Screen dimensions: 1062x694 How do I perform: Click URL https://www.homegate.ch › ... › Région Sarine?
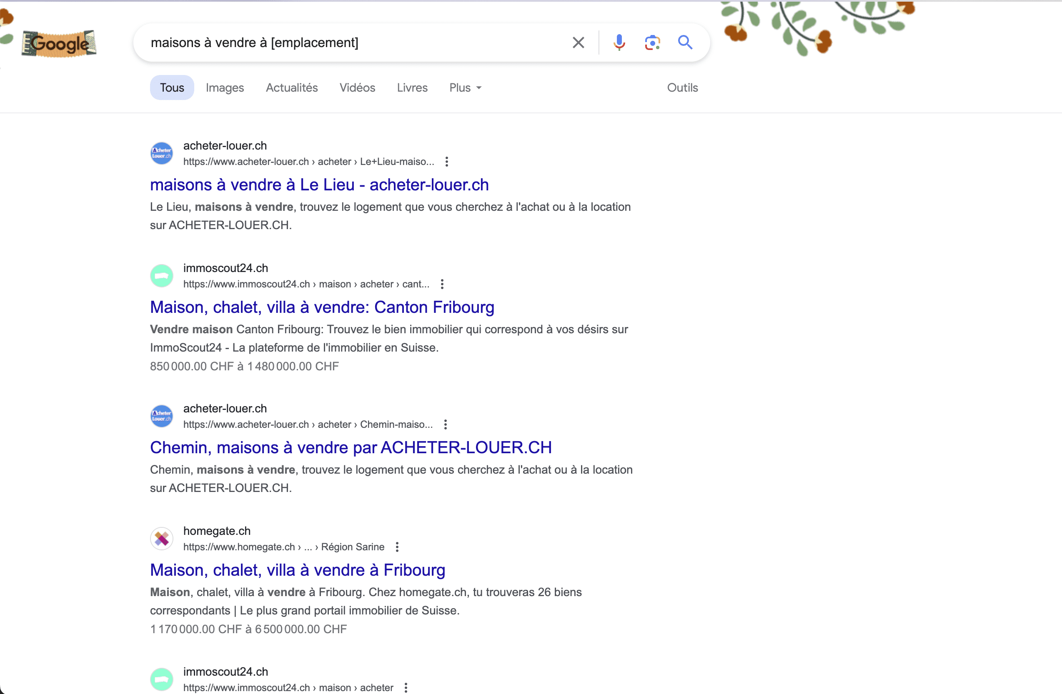[x=284, y=547]
